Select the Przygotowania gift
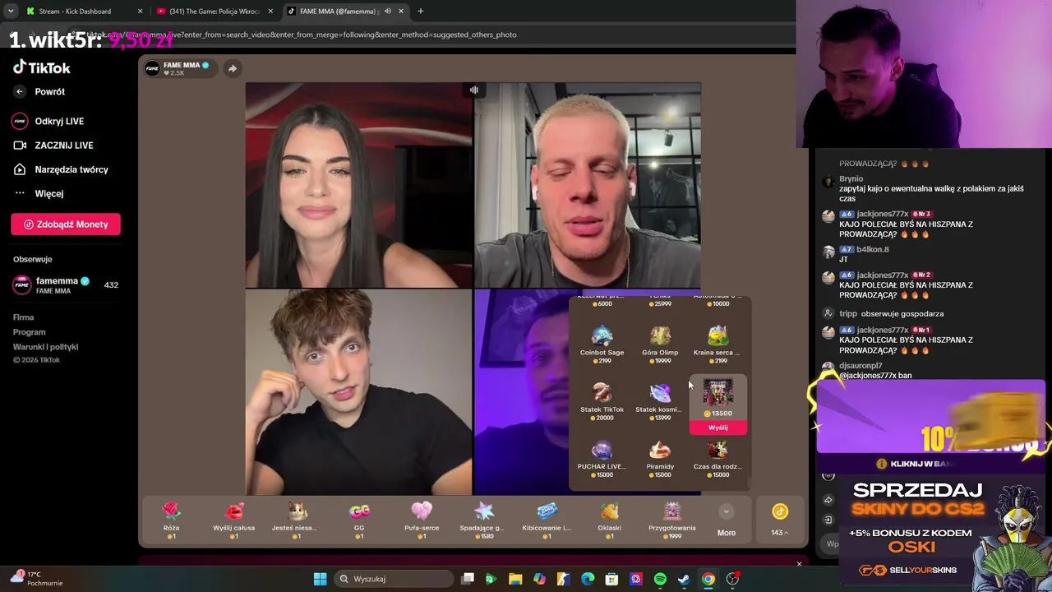 point(672,520)
